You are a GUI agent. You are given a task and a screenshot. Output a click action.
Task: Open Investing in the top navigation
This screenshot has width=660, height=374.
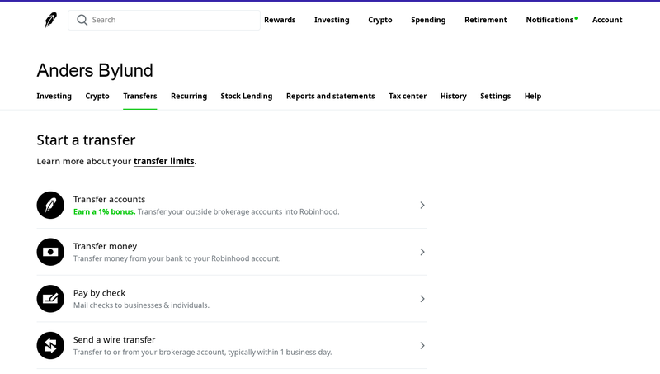(x=332, y=20)
